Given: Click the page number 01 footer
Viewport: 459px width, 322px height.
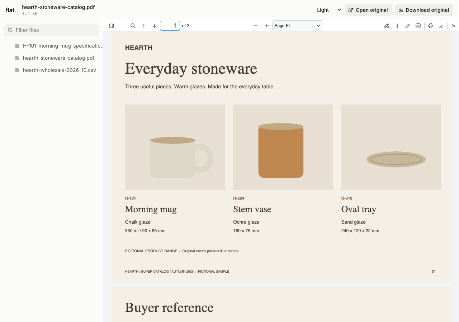Looking at the screenshot, I should 434,272.
